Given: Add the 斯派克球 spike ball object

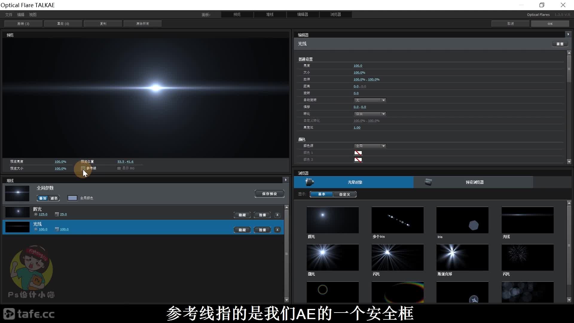Looking at the screenshot, I should pyautogui.click(x=462, y=257).
